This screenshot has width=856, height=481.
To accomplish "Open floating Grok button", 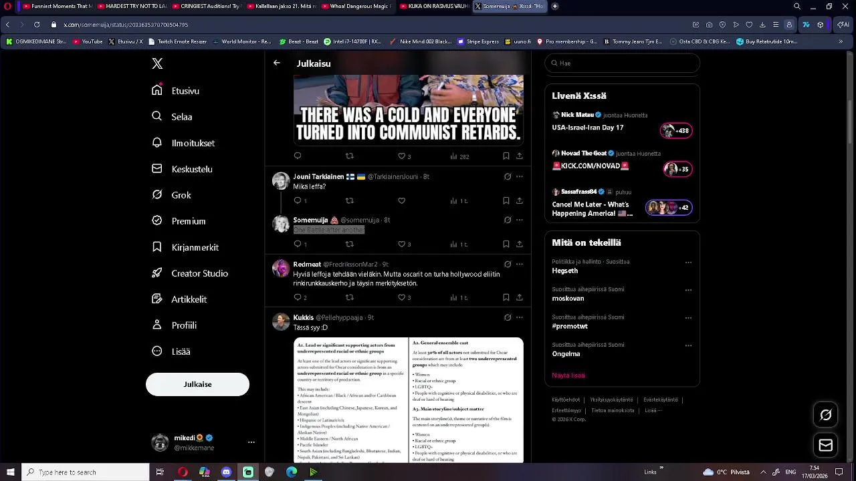I will (x=826, y=415).
